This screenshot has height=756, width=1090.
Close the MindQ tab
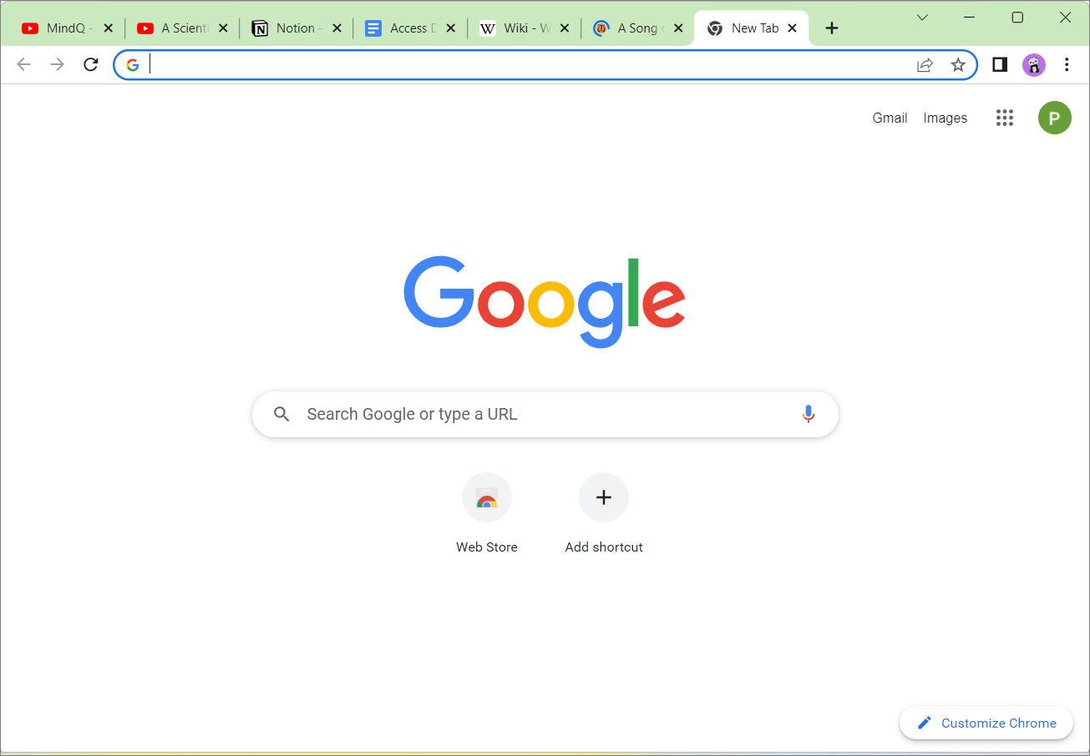(108, 28)
